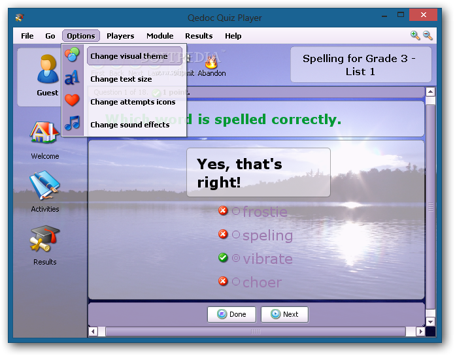The height and width of the screenshot is (356, 455).
Task: Close the Qedoc Quiz Player window
Action: click(x=424, y=15)
